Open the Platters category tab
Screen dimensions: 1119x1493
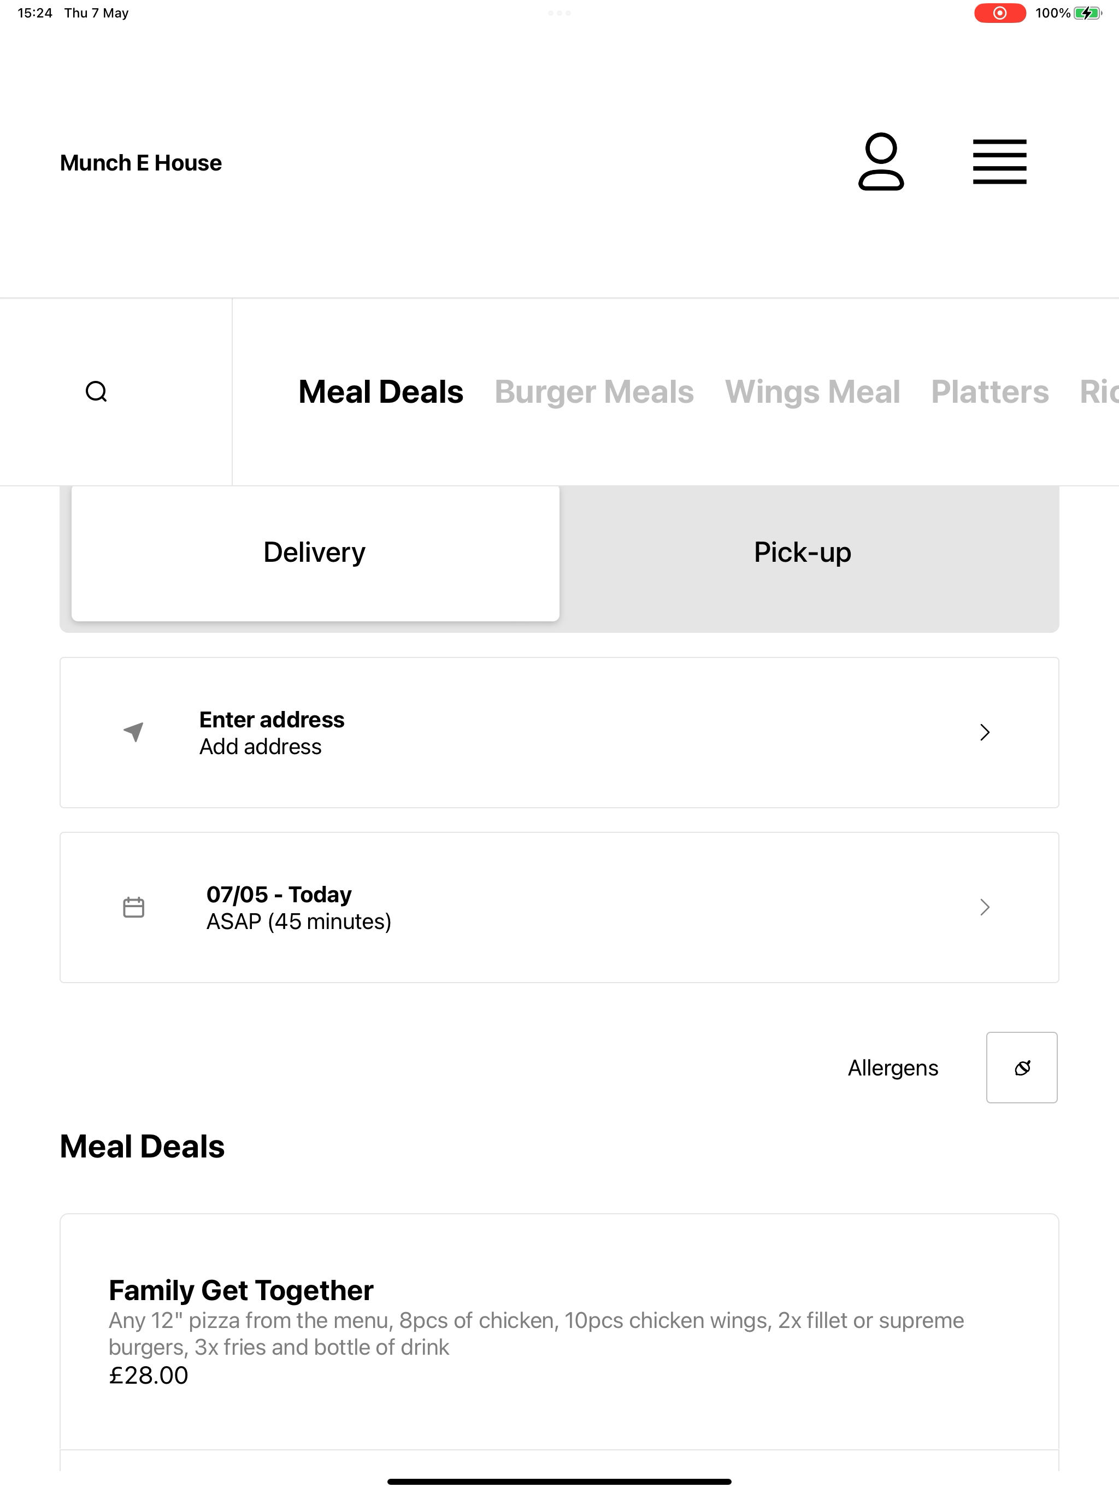[x=990, y=392]
